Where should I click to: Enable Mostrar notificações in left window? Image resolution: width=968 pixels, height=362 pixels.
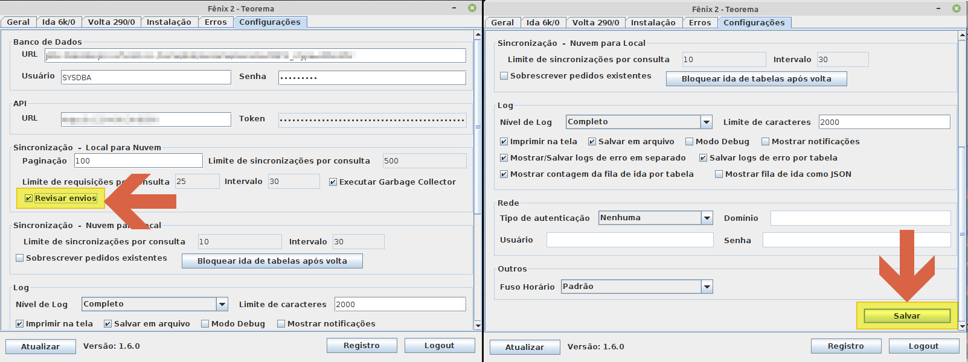click(x=281, y=323)
